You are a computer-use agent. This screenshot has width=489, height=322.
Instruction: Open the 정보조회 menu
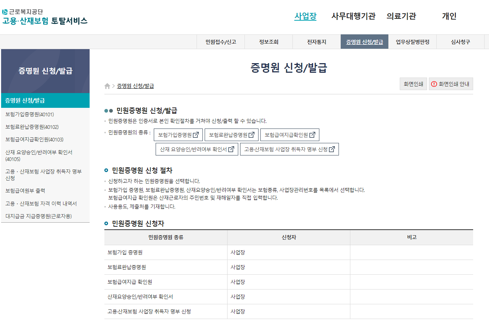[x=268, y=41]
